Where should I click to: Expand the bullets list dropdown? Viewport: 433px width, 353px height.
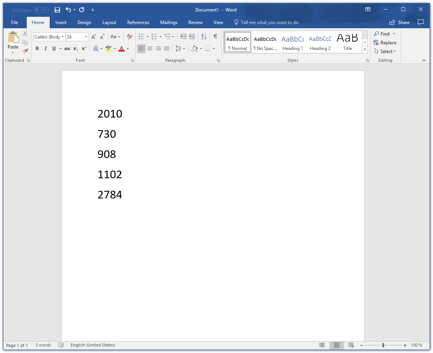tap(148, 37)
